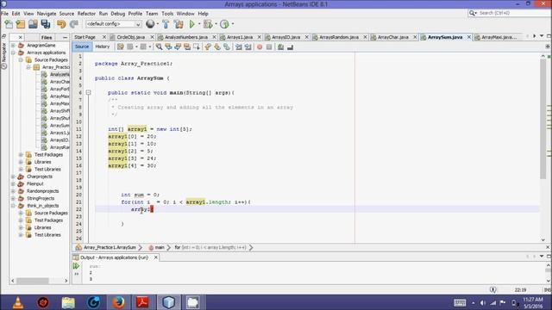Expand the Charprojects project node
Image resolution: width=552 pixels, height=310 pixels.
(x=13, y=177)
